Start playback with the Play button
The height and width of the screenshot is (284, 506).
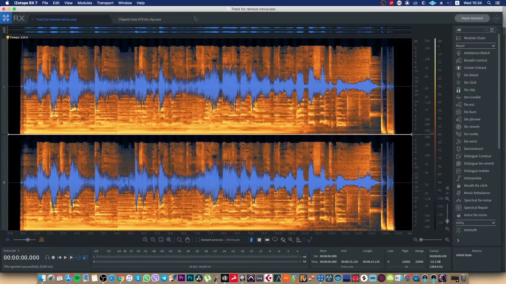[65, 258]
